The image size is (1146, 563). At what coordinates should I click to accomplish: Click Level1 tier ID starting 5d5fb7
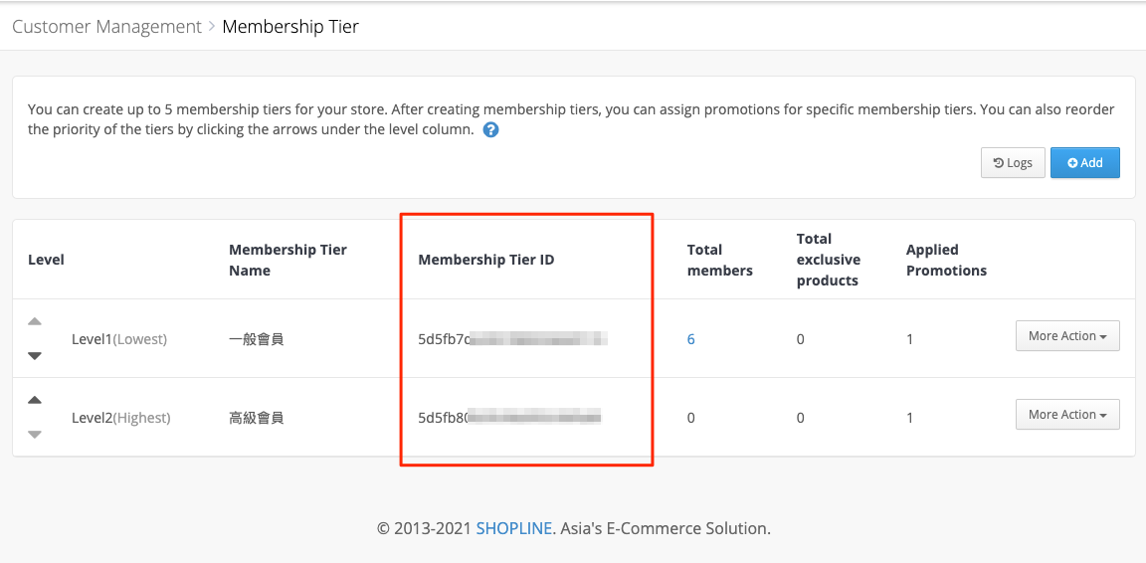pos(513,339)
